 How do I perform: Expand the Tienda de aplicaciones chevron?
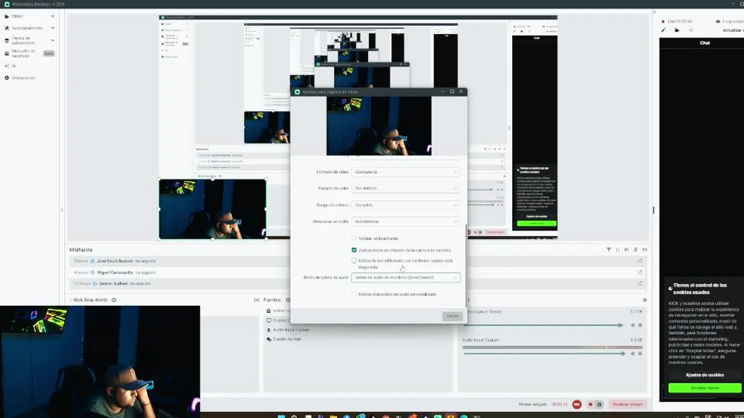coord(53,41)
